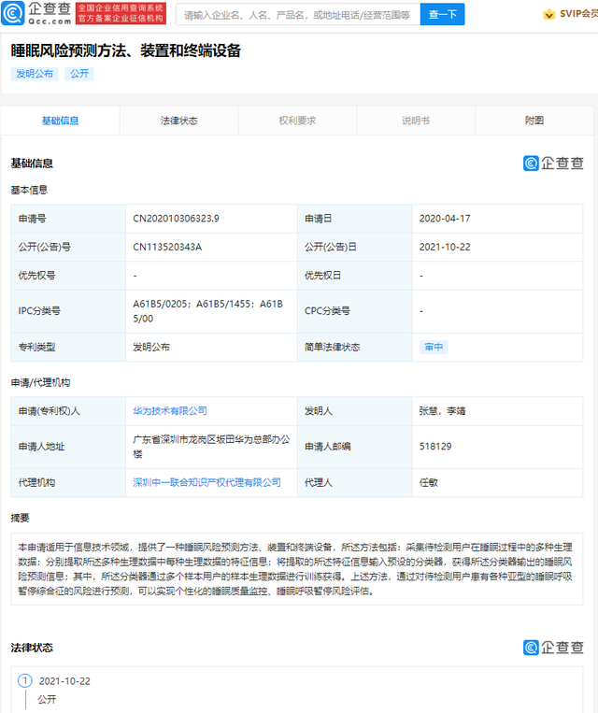598x713 pixels.
Task: Click the red 全国企业信用查询系统 badge
Action: pyautogui.click(x=121, y=13)
